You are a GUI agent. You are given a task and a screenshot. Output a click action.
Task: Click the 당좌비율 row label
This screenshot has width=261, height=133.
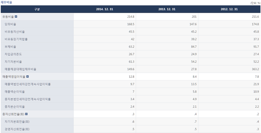click(10, 24)
